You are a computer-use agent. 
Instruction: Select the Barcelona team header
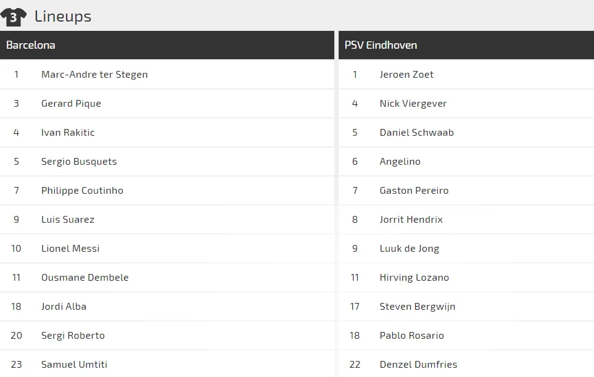pos(31,45)
